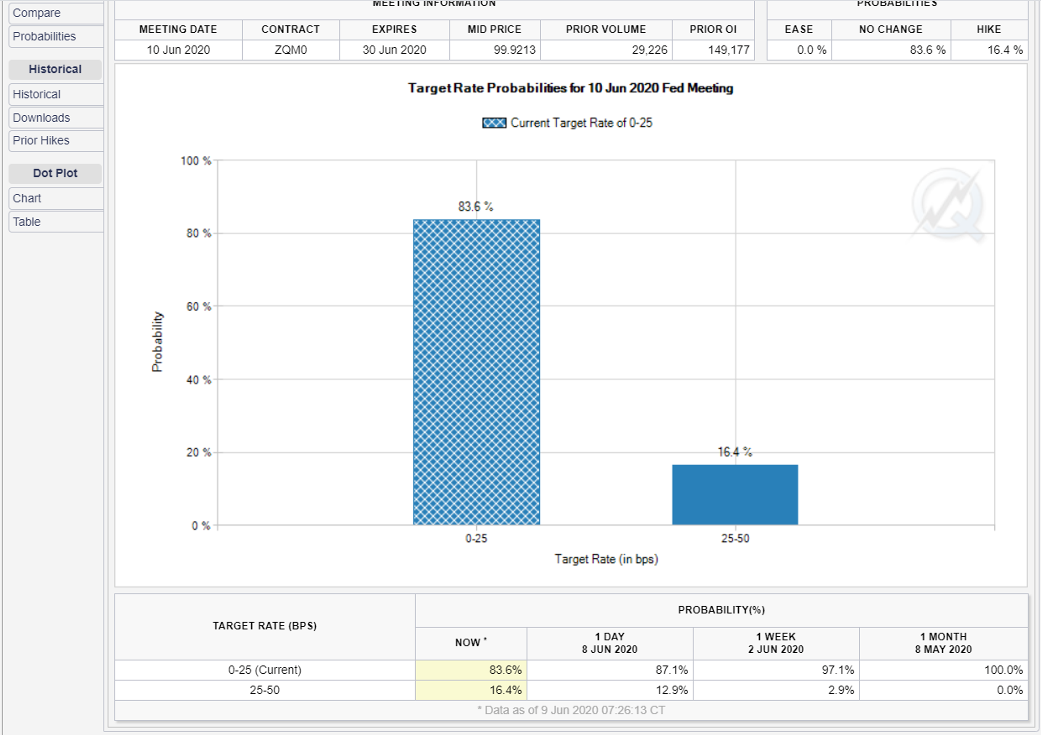Click the highlighted 16.4% NOW cell
1041x735 pixels.
[471, 690]
